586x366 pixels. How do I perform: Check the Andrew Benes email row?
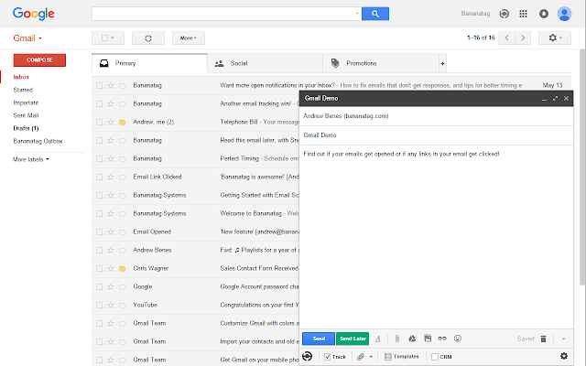pos(100,250)
